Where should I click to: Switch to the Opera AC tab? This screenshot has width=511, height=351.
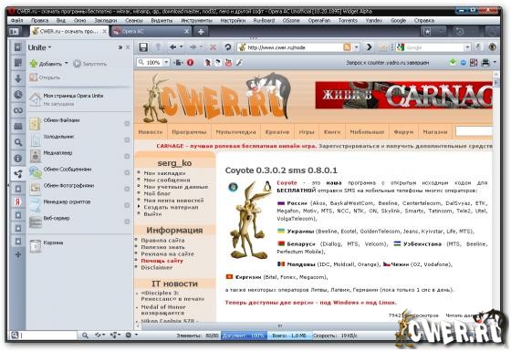(x=151, y=31)
